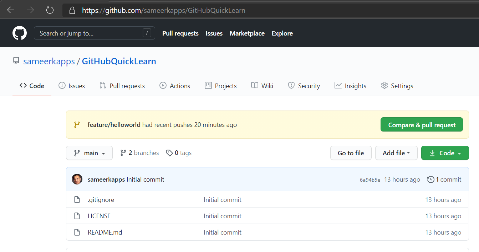Open commit history via the clock icon
Viewport: 479px width, 252px height.
pyautogui.click(x=430, y=179)
